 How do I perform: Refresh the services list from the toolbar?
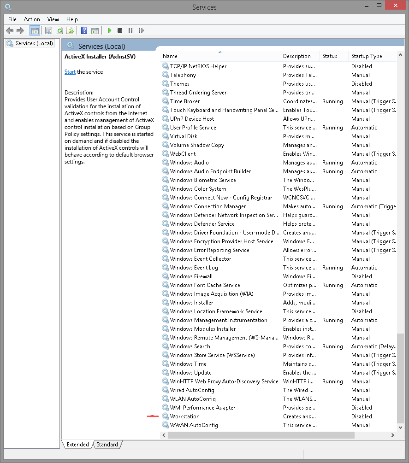point(59,30)
